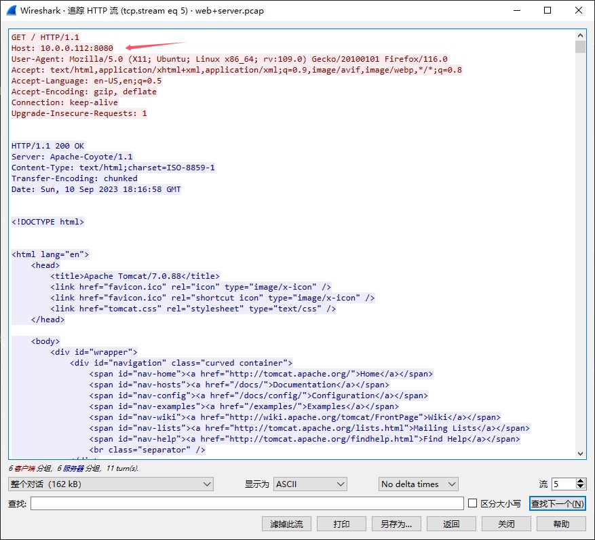595x540 pixels.
Task: Maximize the Wireshark stream window
Action: 548,10
